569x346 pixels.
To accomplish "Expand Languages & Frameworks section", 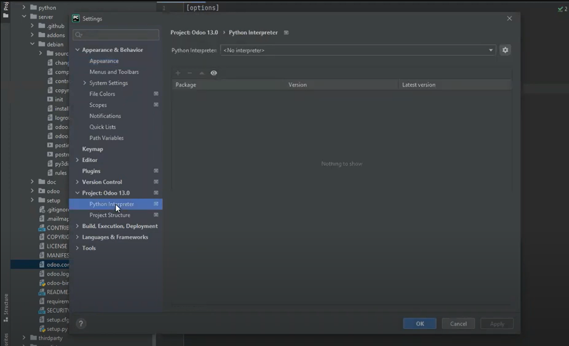I will (x=78, y=237).
